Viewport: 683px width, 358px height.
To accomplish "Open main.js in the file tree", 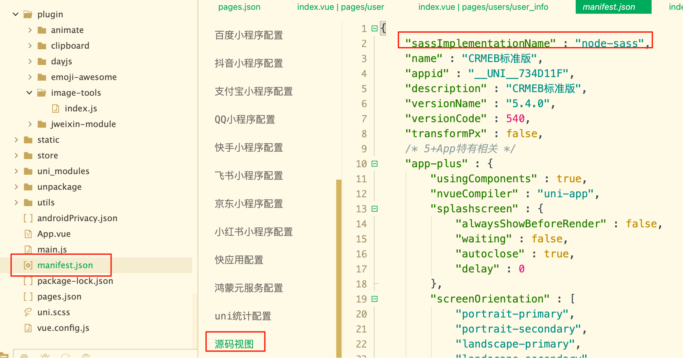I will coord(52,250).
